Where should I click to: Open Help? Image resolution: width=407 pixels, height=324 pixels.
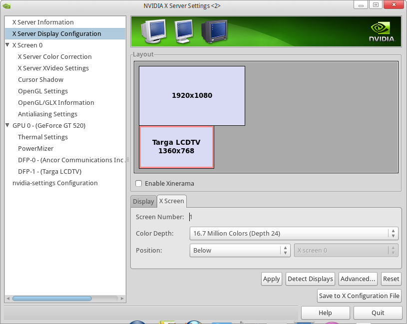coord(325,313)
